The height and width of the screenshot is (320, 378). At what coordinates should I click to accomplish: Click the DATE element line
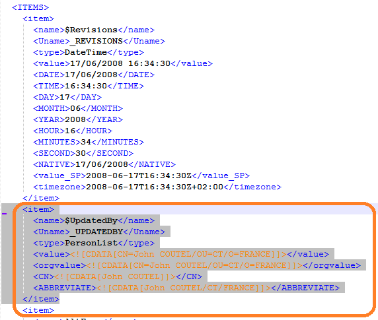pos(94,75)
